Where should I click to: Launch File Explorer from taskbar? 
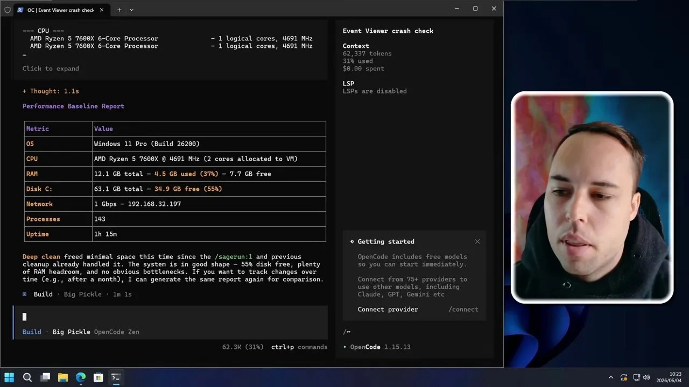tap(62, 377)
